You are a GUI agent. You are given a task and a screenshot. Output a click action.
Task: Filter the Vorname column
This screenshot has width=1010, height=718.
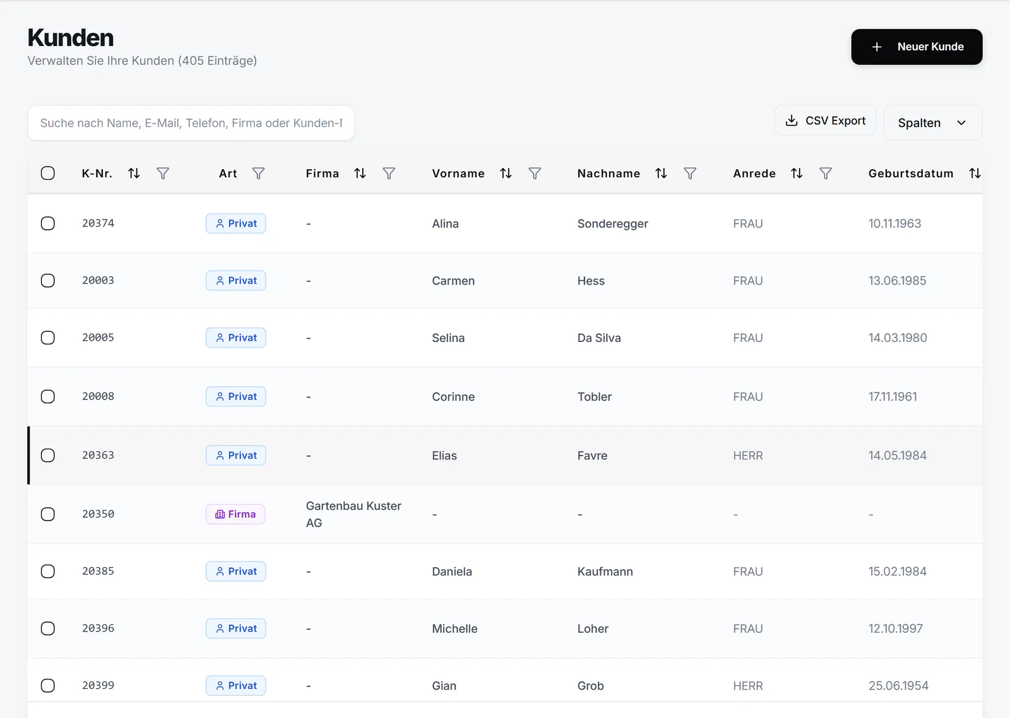pos(535,173)
